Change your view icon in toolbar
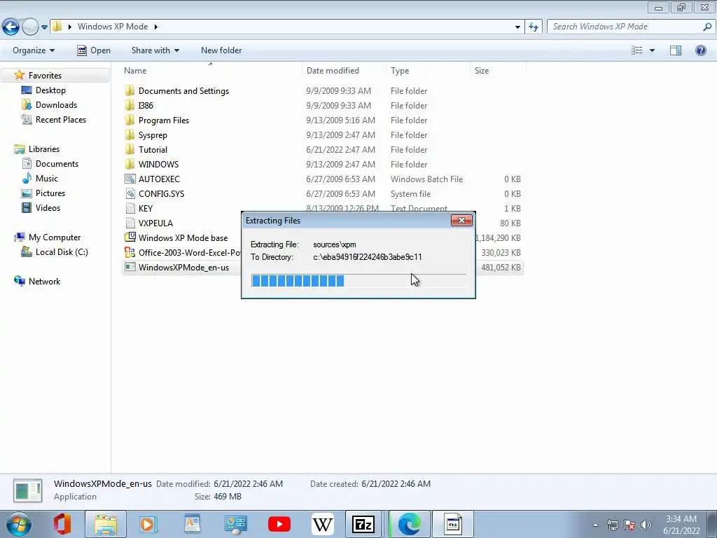The image size is (717, 538). tap(636, 50)
